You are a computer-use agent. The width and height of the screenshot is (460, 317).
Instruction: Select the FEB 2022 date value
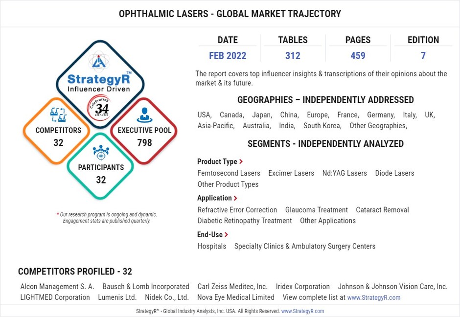(228, 56)
